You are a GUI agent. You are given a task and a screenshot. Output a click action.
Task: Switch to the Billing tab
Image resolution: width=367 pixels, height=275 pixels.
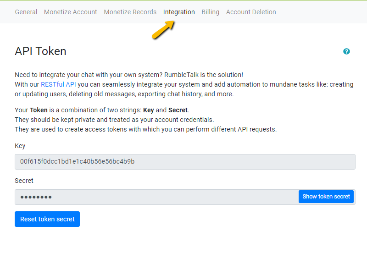click(210, 12)
